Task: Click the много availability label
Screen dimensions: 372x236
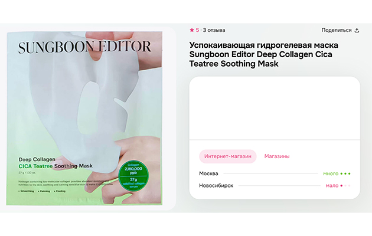Action: coord(331,173)
